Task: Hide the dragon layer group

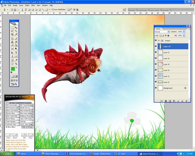Action: point(156,40)
